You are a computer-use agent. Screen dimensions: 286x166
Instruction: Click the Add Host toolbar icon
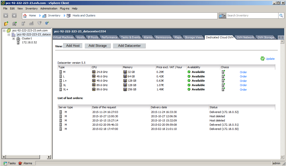tap(23, 23)
